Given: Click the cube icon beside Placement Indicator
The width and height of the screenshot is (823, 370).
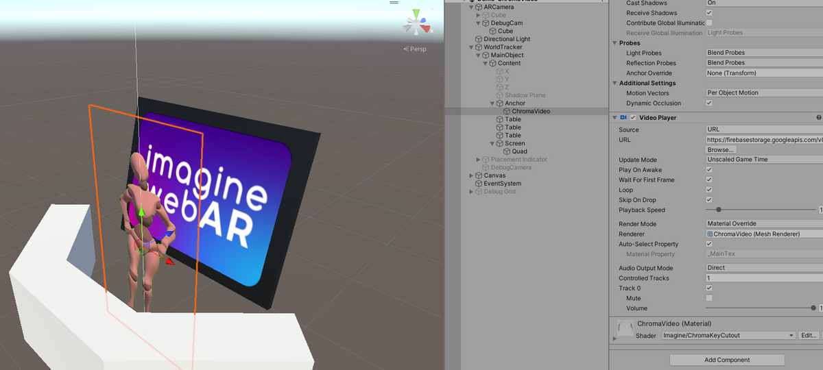Looking at the screenshot, I should point(486,160).
